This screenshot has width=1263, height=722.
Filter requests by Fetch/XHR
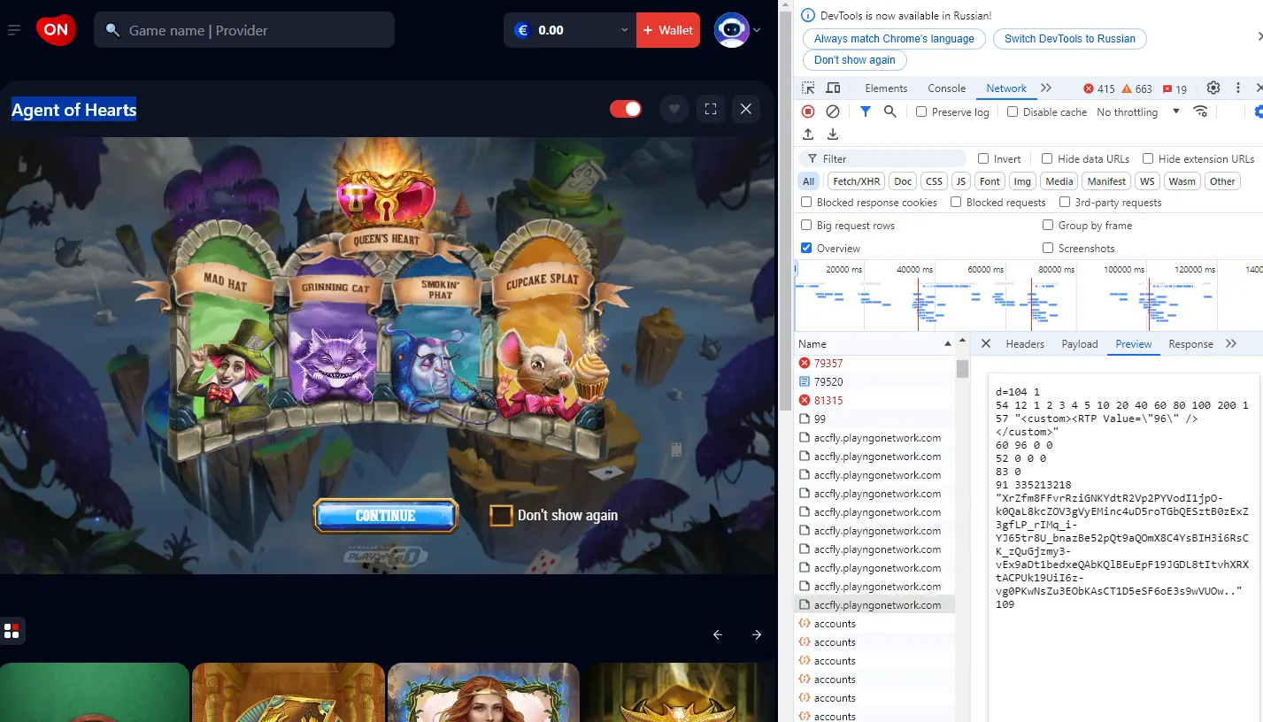point(856,181)
